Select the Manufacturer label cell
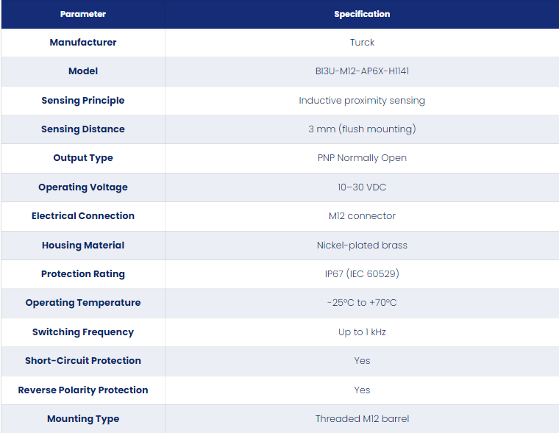The image size is (559, 433). (82, 42)
